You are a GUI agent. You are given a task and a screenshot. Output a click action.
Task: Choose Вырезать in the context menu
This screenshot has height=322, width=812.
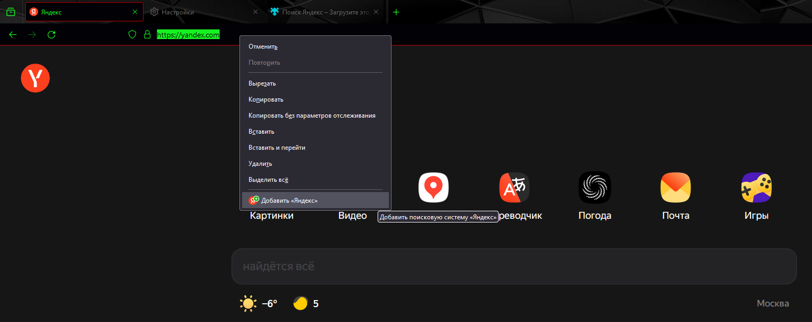[x=315, y=83]
